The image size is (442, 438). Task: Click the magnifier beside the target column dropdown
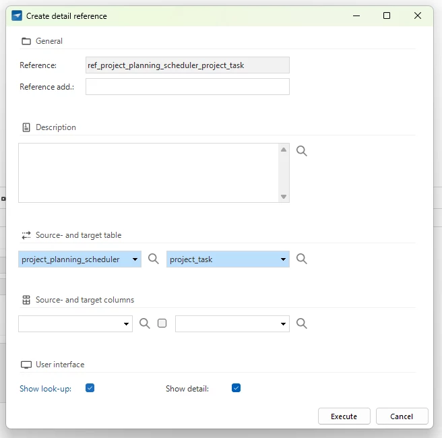[x=302, y=323]
